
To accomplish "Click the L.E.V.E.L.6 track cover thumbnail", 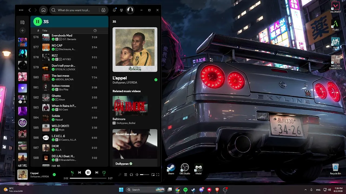I will point(46,138).
